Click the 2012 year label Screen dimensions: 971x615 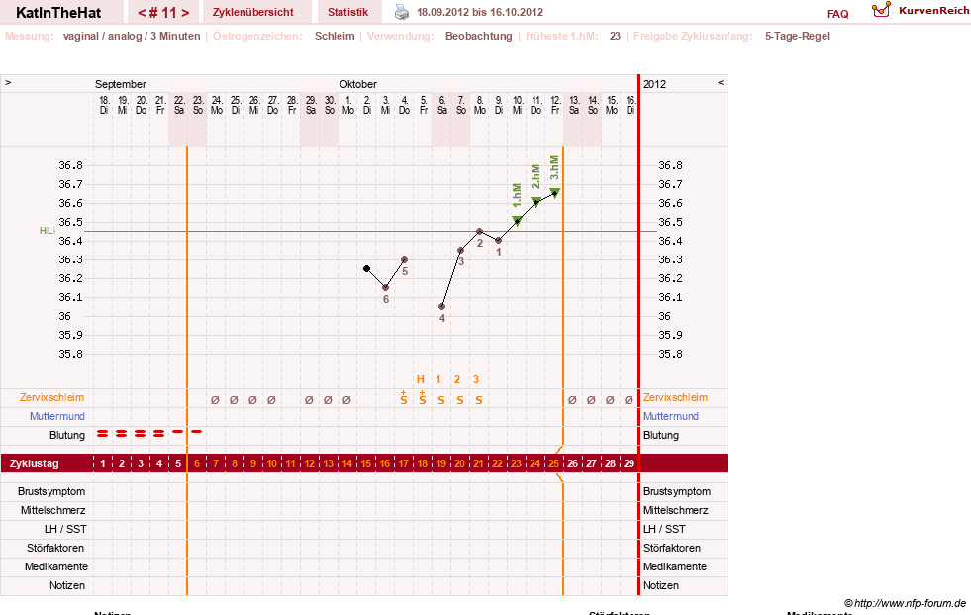click(654, 84)
